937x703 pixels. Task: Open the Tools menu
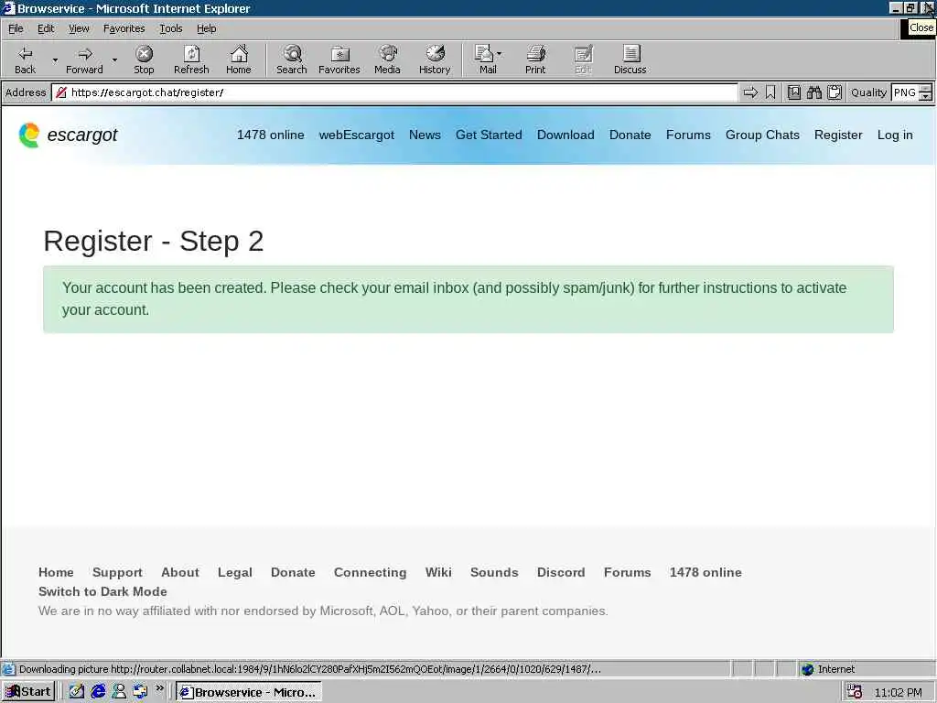pos(170,28)
